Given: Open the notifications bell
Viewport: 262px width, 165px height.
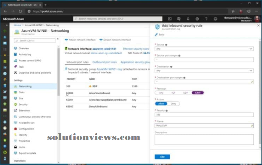Looking at the screenshot, I should click(x=188, y=19).
